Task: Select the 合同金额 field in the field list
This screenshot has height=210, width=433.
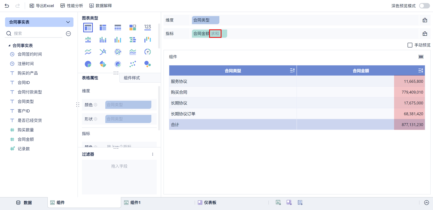Action: coord(26,139)
